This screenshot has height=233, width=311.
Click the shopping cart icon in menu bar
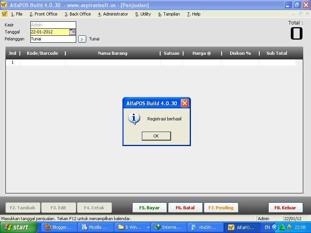click(x=4, y=14)
